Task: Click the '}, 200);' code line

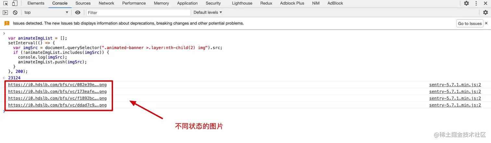Action: (x=18, y=71)
